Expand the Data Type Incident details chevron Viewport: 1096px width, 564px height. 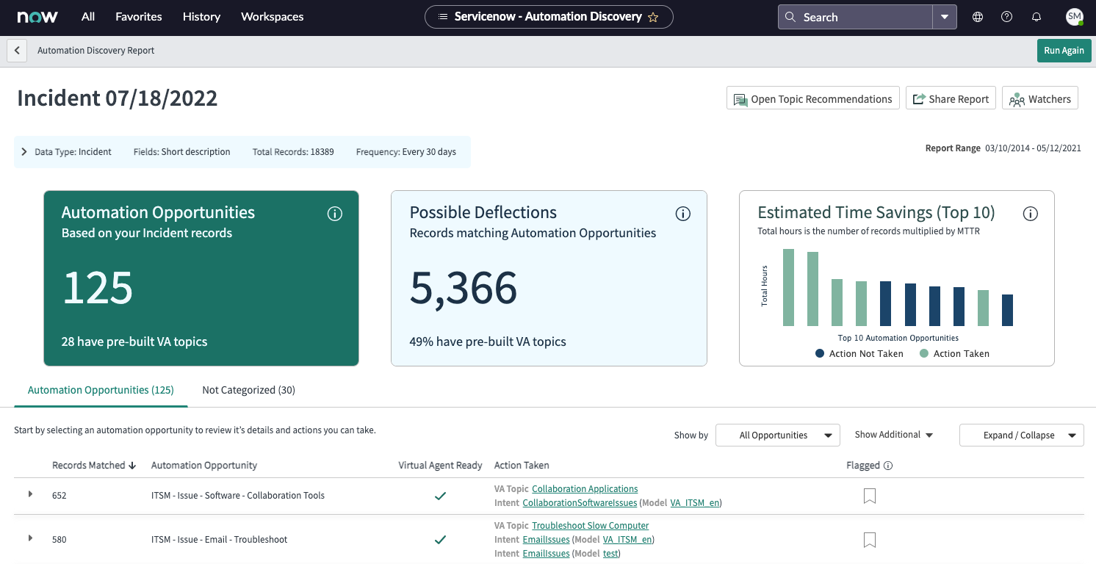coord(24,152)
